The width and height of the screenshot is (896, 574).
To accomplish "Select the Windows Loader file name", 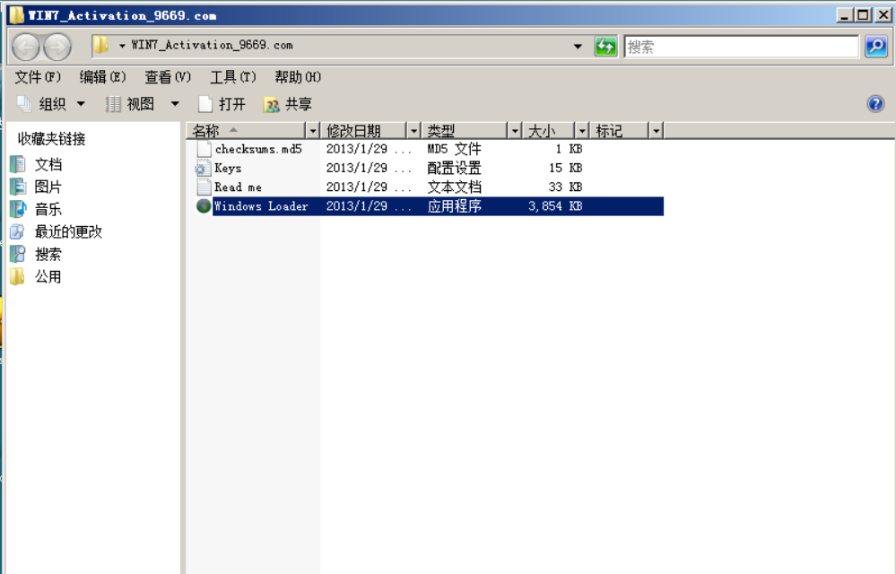I will [x=261, y=205].
